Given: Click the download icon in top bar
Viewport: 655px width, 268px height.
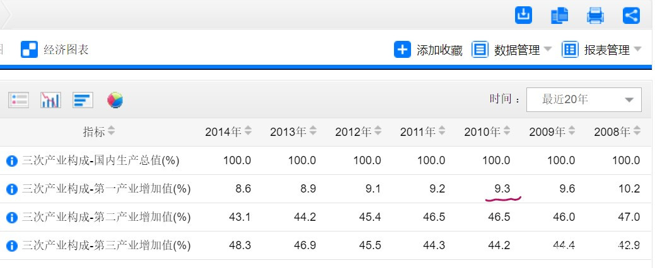Looking at the screenshot, I should tap(524, 14).
